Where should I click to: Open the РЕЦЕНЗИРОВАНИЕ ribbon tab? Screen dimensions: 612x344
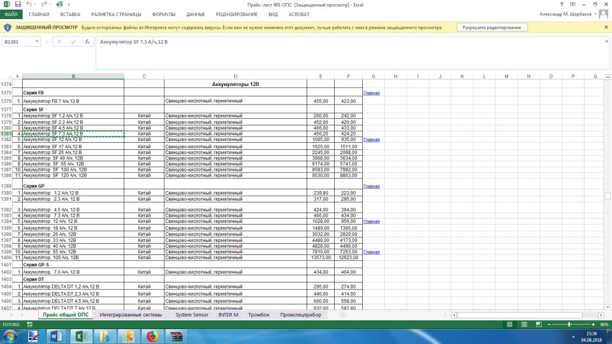(237, 14)
